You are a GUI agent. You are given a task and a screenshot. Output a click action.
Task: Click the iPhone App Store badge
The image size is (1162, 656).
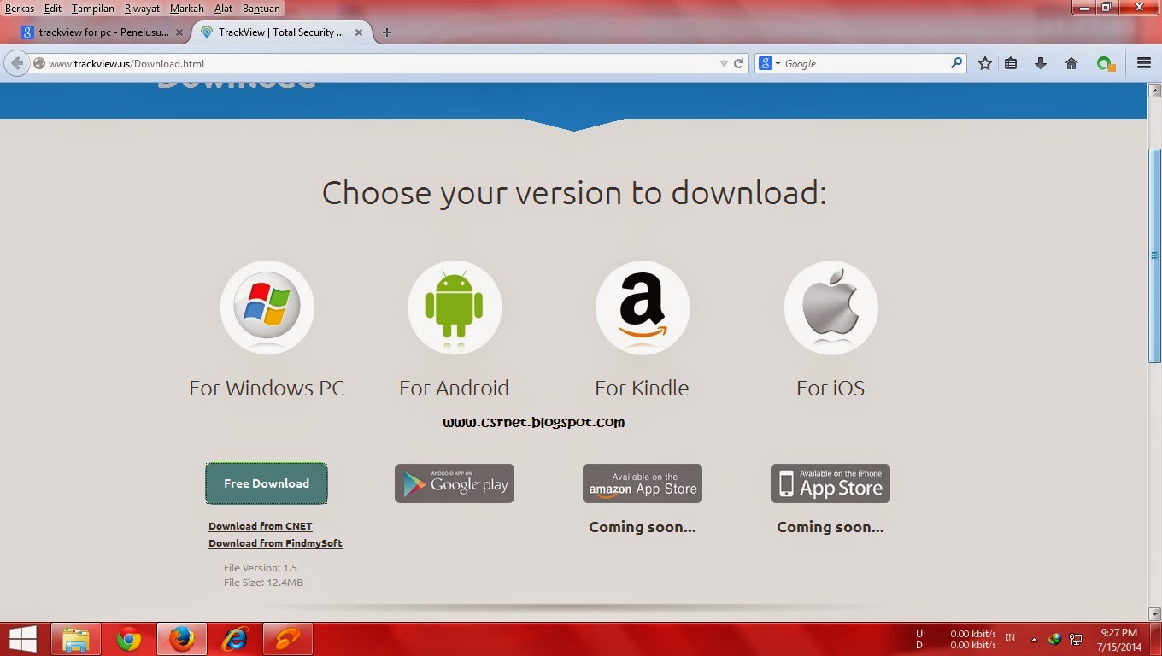tap(830, 483)
